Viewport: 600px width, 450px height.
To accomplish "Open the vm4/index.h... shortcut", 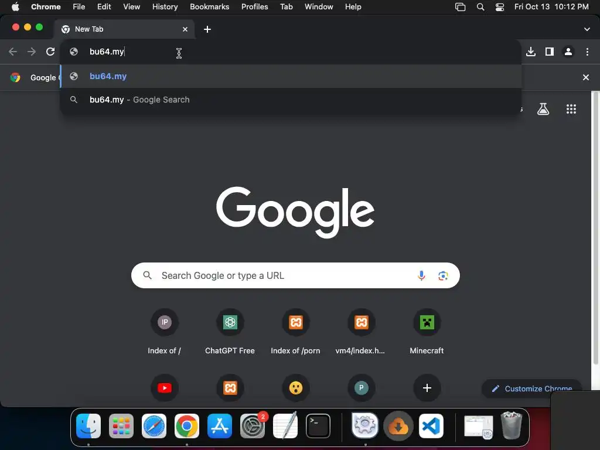I will [361, 332].
